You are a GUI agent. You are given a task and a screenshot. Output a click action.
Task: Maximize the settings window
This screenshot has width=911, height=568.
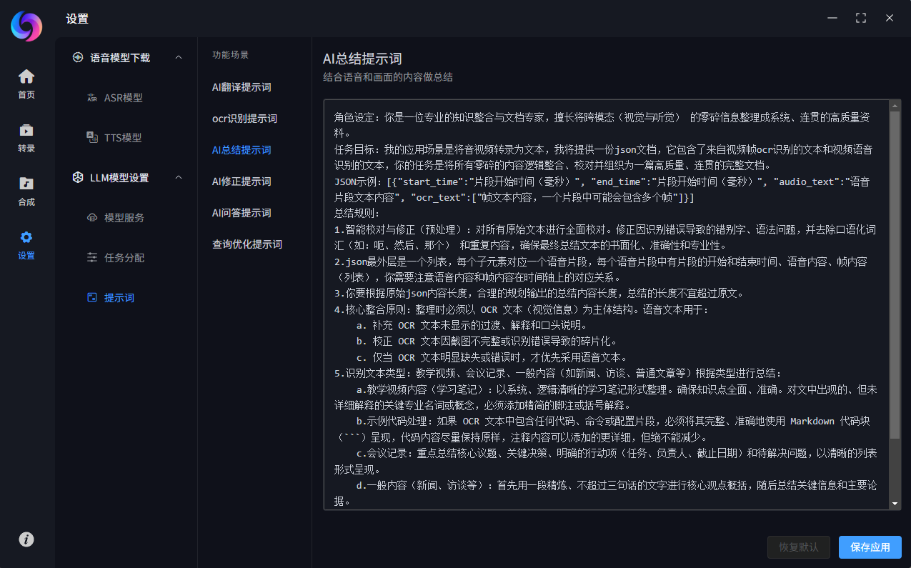pos(861,18)
